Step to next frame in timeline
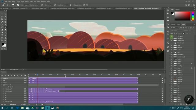Image resolution: width=196 pixels, height=110 pixels. (x=12, y=75)
